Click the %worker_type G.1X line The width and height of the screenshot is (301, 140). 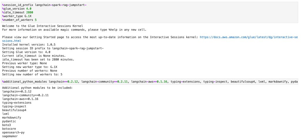coord(17,16)
